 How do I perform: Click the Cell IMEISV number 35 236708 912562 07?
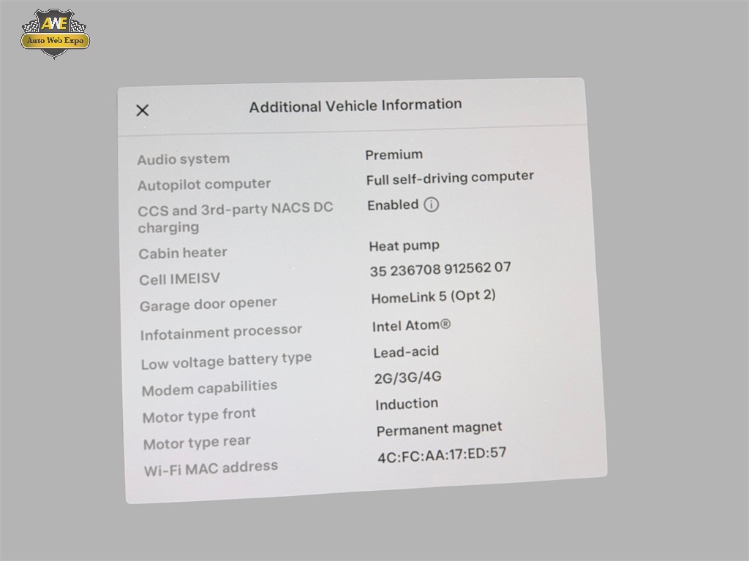click(x=440, y=270)
